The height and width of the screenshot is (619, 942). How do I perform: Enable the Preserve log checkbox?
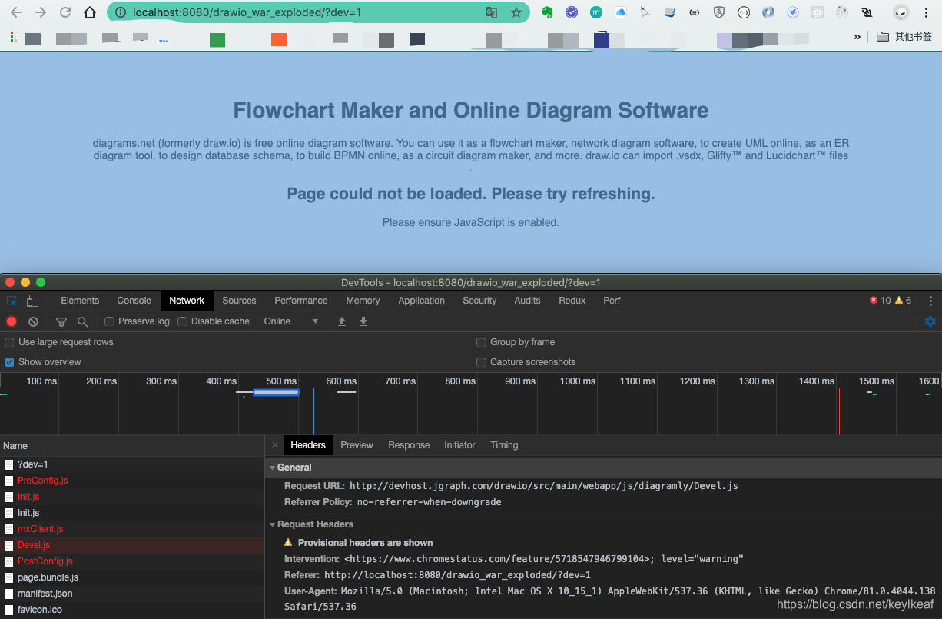tap(109, 321)
